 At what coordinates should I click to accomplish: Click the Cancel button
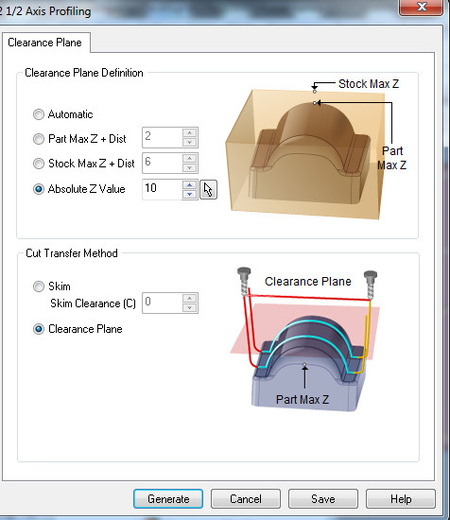click(x=246, y=499)
